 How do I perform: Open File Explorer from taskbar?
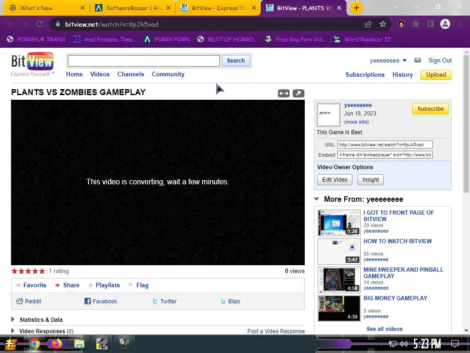pos(79,344)
